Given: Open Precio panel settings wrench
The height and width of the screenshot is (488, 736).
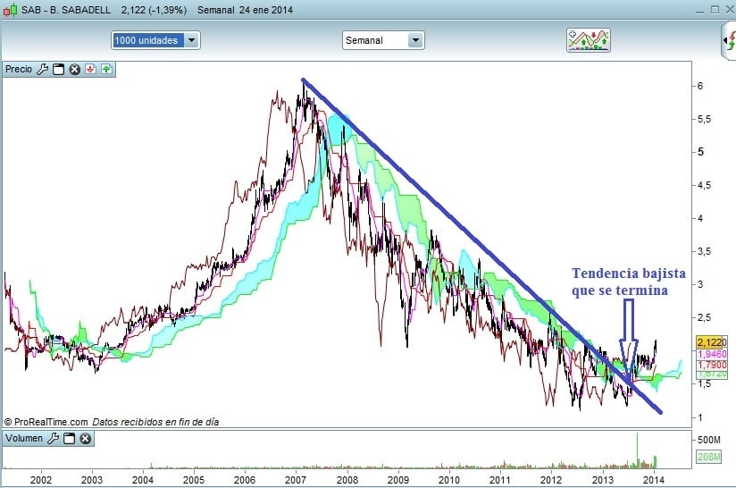Looking at the screenshot, I should tap(42, 70).
